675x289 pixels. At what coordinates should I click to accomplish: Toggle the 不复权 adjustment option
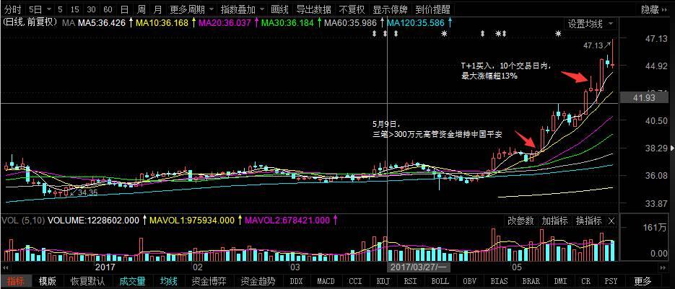click(352, 9)
